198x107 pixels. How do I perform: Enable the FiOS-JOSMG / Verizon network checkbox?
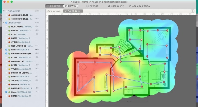click(x=6, y=27)
